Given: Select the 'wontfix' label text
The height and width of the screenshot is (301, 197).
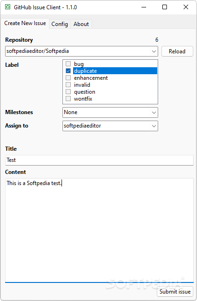Looking at the screenshot, I should (x=83, y=99).
